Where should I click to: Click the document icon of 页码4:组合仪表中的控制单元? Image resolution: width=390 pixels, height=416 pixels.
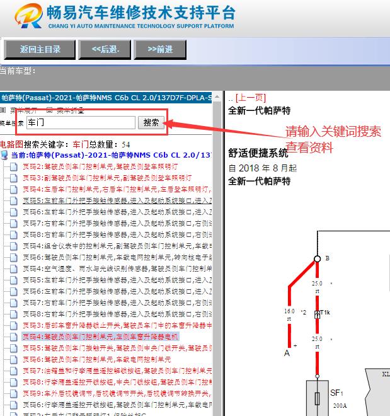coord(13,246)
